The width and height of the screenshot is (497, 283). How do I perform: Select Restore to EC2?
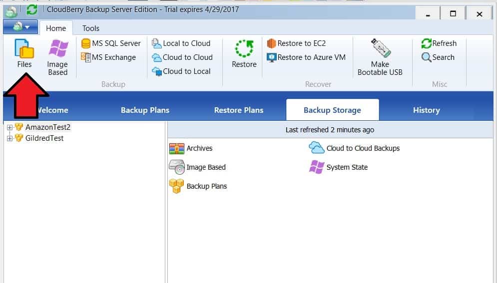pos(296,43)
